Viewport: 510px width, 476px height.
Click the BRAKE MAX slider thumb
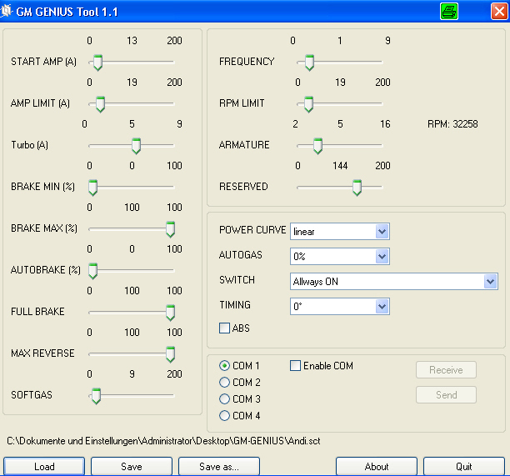click(170, 229)
